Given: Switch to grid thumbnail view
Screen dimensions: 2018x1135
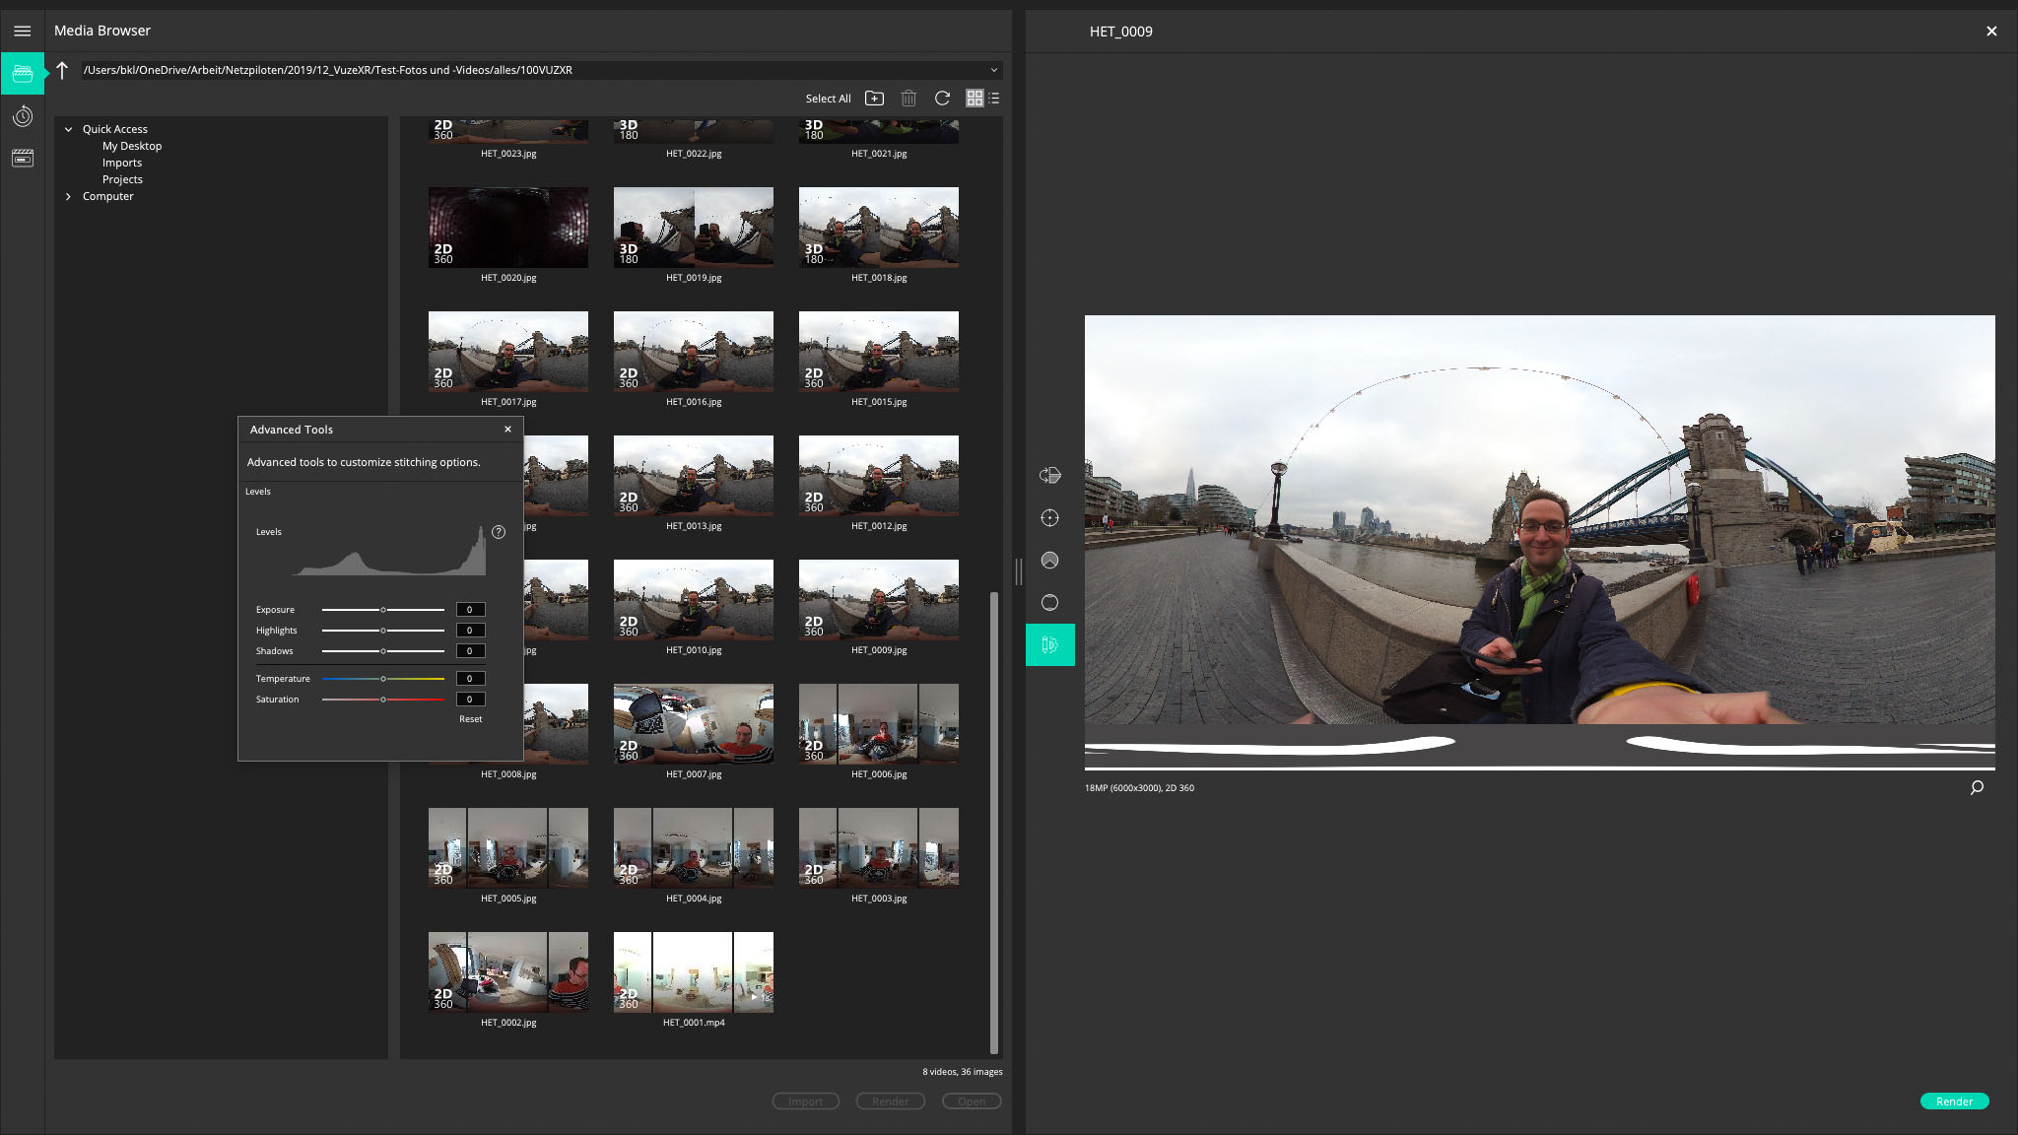Looking at the screenshot, I should point(975,98).
